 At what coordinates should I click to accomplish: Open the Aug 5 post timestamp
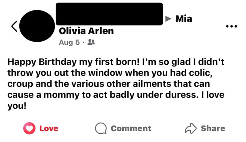click(x=67, y=42)
